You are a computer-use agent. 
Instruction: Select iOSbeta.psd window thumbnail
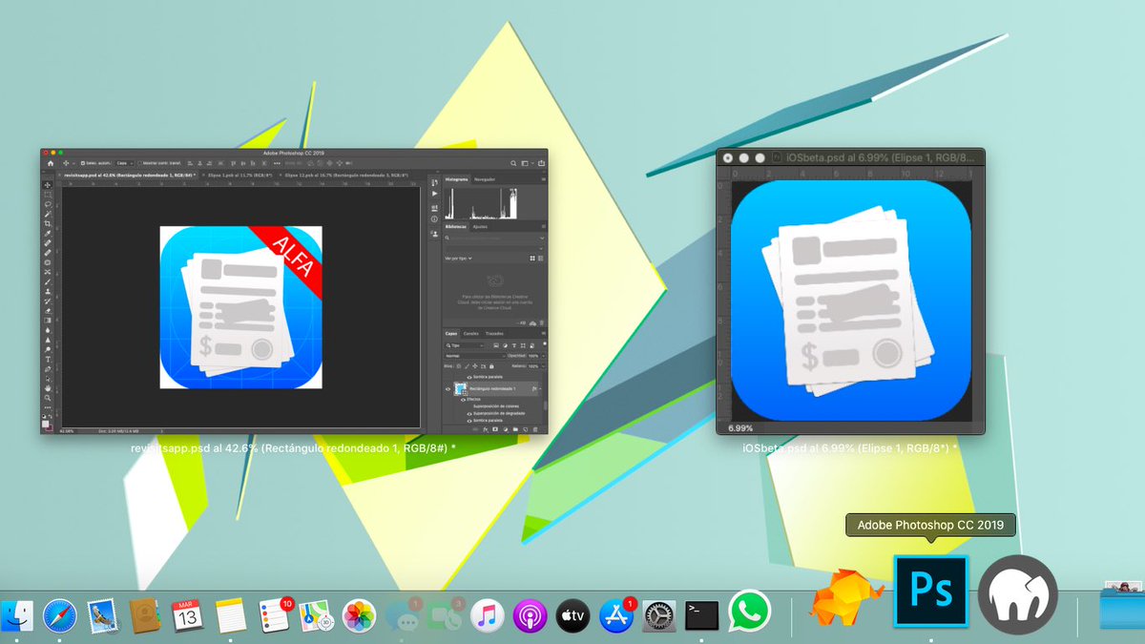coord(850,291)
